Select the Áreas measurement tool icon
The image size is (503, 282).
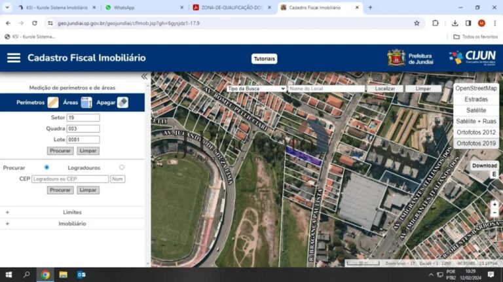pyautogui.click(x=86, y=103)
